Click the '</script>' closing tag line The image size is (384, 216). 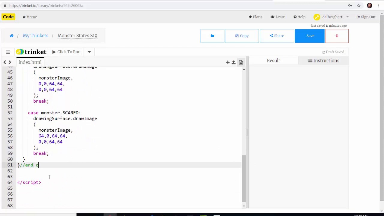coord(29,182)
